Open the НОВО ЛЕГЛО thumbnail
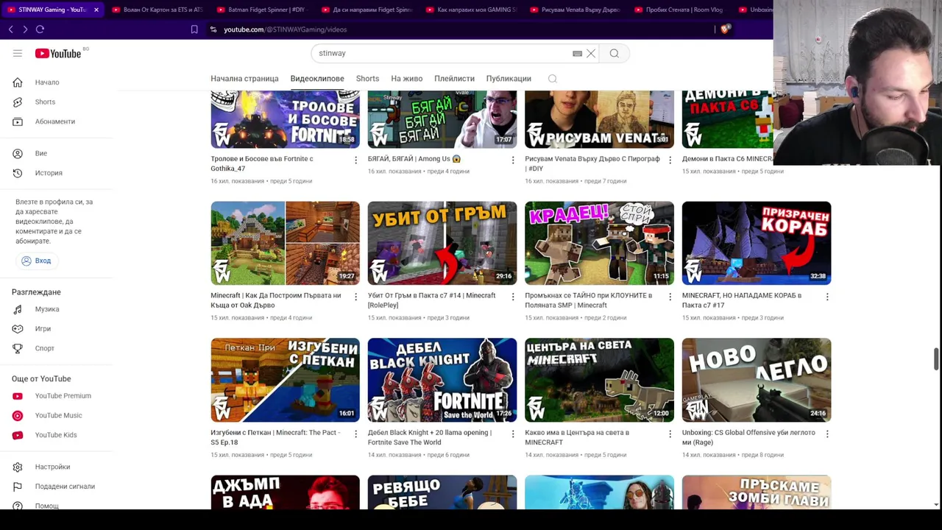942x530 pixels. 757,380
